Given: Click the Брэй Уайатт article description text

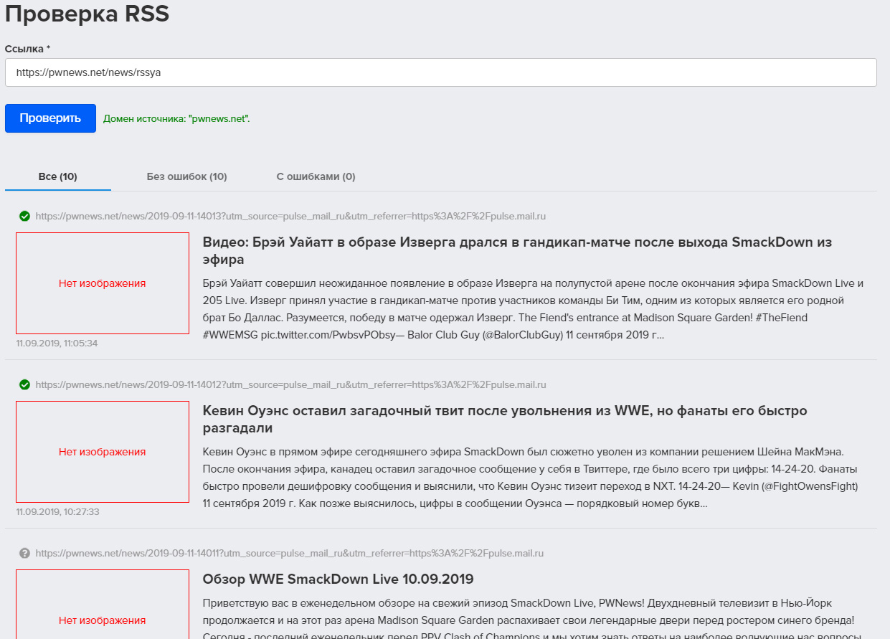Looking at the screenshot, I should point(534,309).
